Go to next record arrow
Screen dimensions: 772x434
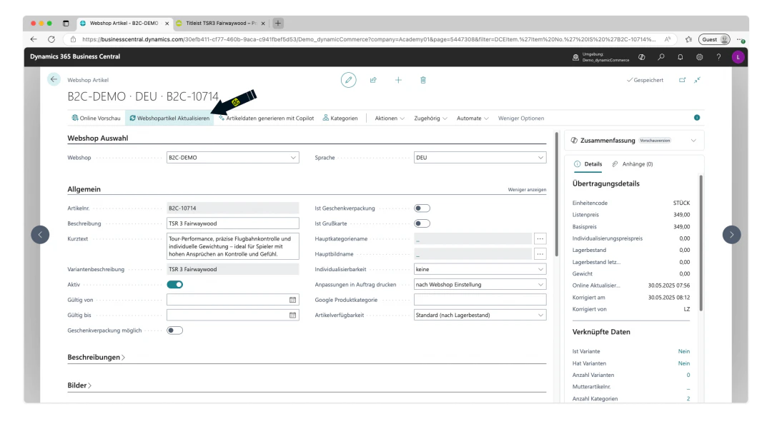(x=732, y=234)
